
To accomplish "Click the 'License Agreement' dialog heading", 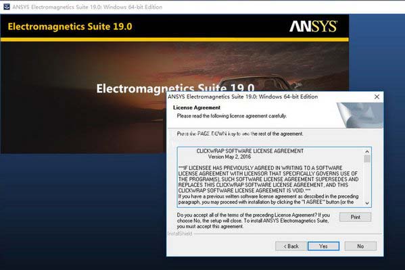I will click(197, 107).
